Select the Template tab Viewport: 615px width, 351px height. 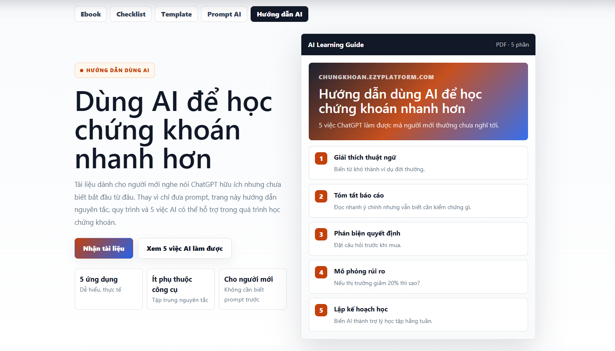176,14
